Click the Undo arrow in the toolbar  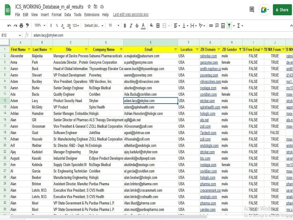[x=9, y=26]
